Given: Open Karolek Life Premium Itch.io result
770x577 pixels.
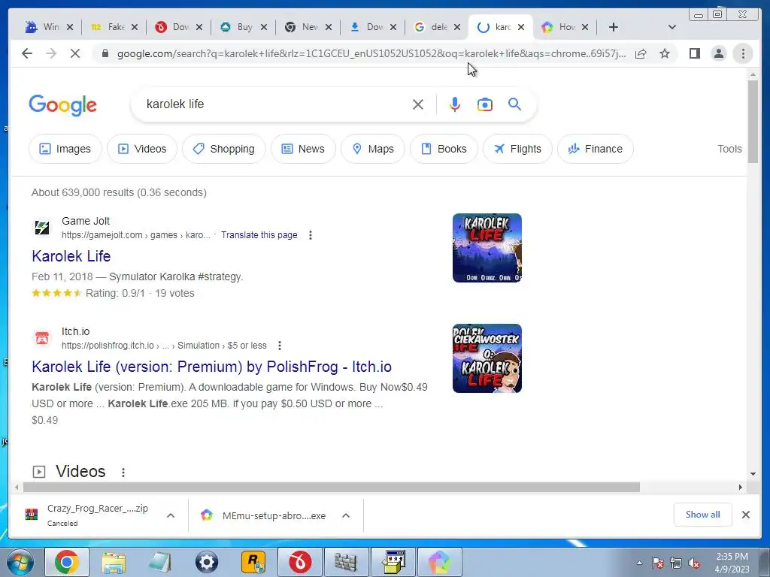Looking at the screenshot, I should [211, 367].
